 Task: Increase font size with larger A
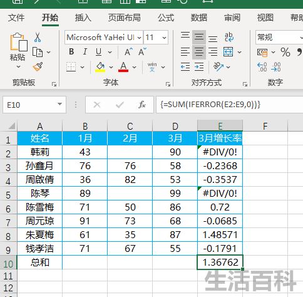[128, 51]
